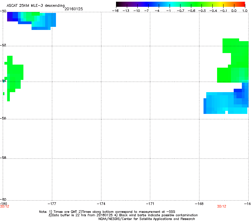Select the '-0.6' color scale label
Viewport: 251px width, 221px height.
[x=191, y=11]
